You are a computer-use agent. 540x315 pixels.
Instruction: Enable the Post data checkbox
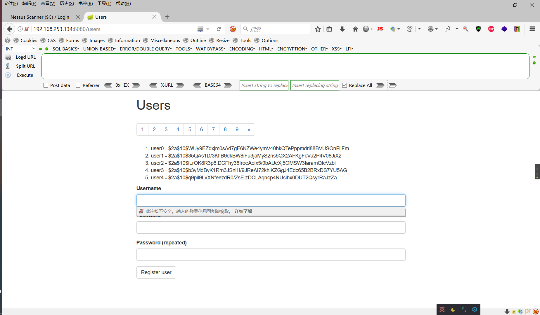point(46,85)
